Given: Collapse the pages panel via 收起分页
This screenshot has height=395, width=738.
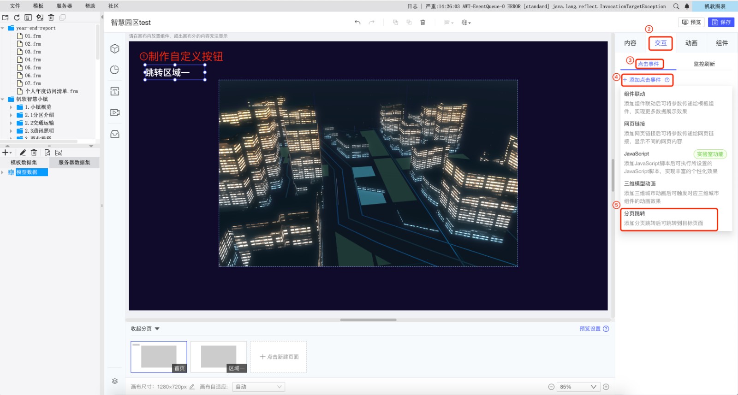Looking at the screenshot, I should [x=145, y=329].
